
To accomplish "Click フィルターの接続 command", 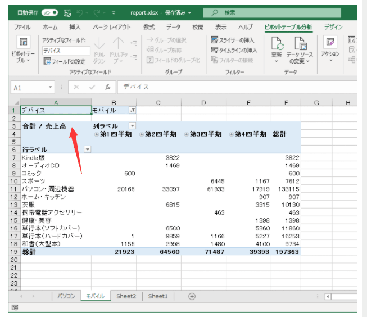I will point(232,60).
